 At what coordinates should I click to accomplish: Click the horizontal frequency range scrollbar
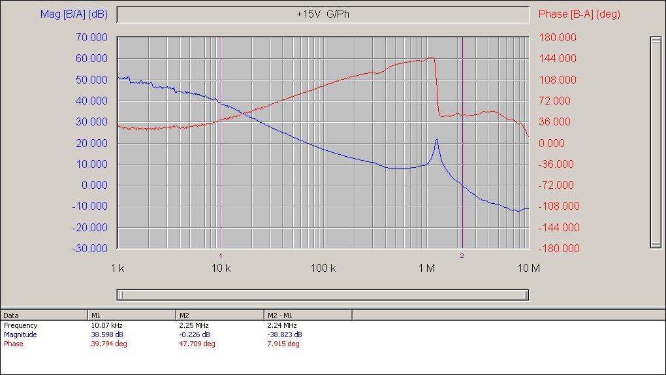(323, 295)
